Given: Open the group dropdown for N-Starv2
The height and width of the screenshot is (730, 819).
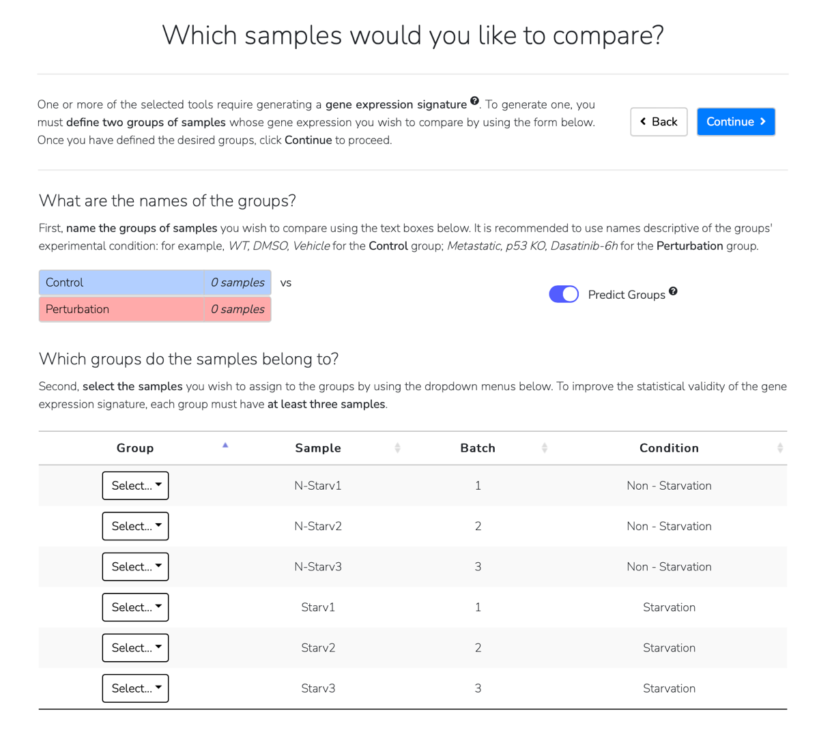Looking at the screenshot, I should point(135,526).
